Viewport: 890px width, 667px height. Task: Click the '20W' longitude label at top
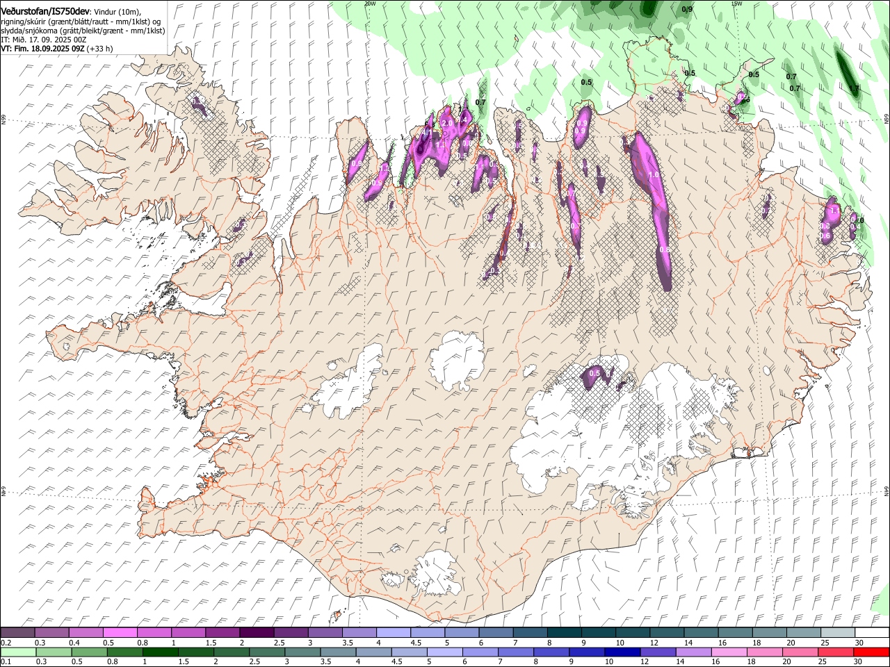coord(369,3)
